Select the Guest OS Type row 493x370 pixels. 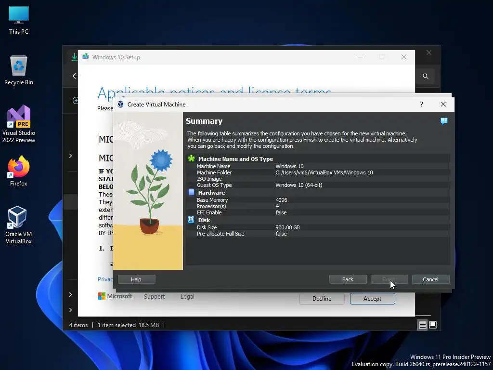(318, 185)
